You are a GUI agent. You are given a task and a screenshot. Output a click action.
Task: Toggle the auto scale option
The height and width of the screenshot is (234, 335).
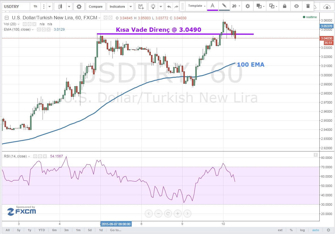coord(315,230)
